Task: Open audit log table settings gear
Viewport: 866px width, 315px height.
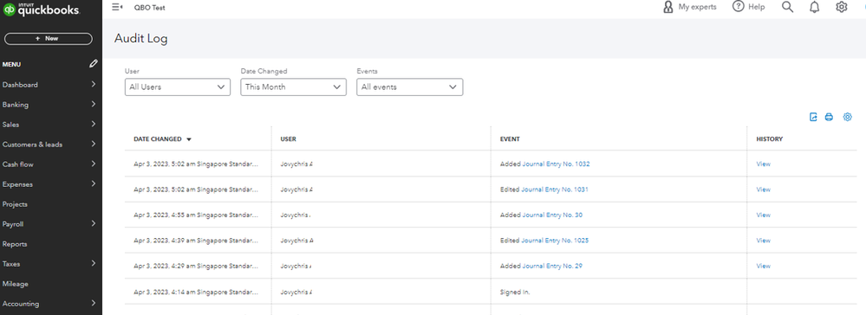Action: (x=847, y=117)
